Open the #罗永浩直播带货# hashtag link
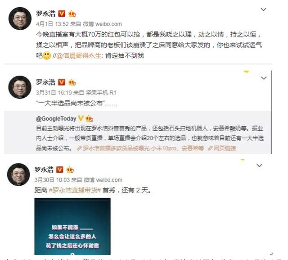Screen dimensions: 288x260 (x=75, y=190)
